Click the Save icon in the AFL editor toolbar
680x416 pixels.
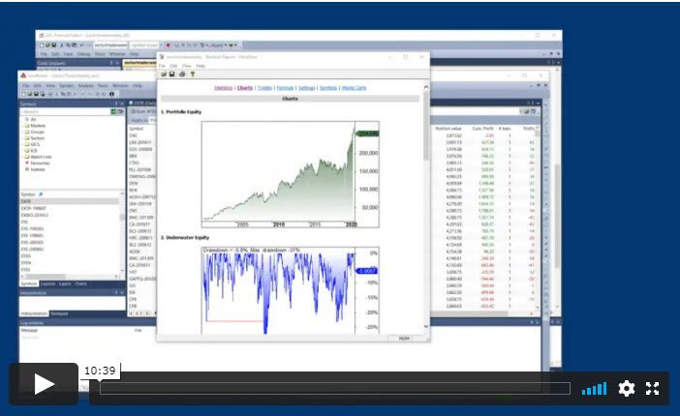(53, 45)
